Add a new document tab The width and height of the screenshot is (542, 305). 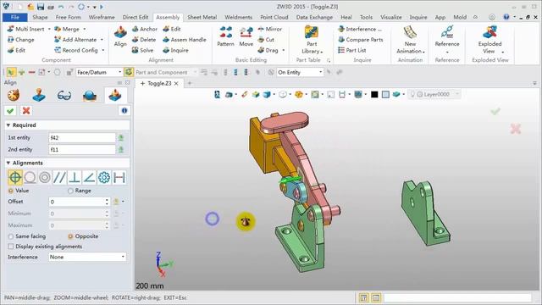190,83
